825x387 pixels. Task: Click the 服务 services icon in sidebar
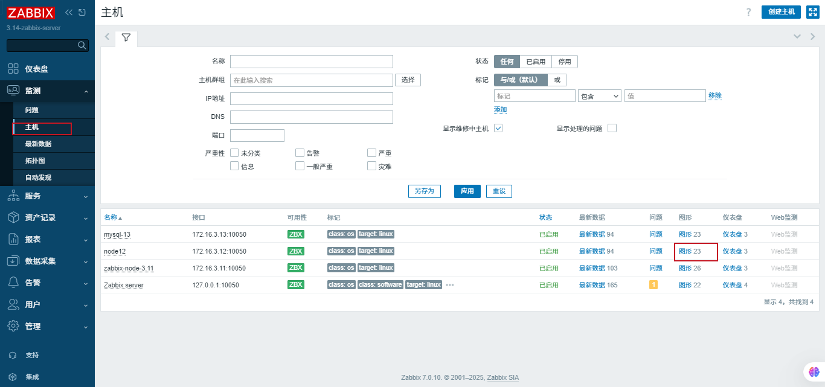[13, 196]
